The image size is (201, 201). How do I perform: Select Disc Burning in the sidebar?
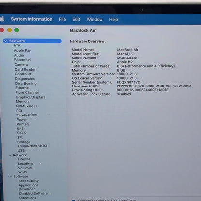pos(26,84)
